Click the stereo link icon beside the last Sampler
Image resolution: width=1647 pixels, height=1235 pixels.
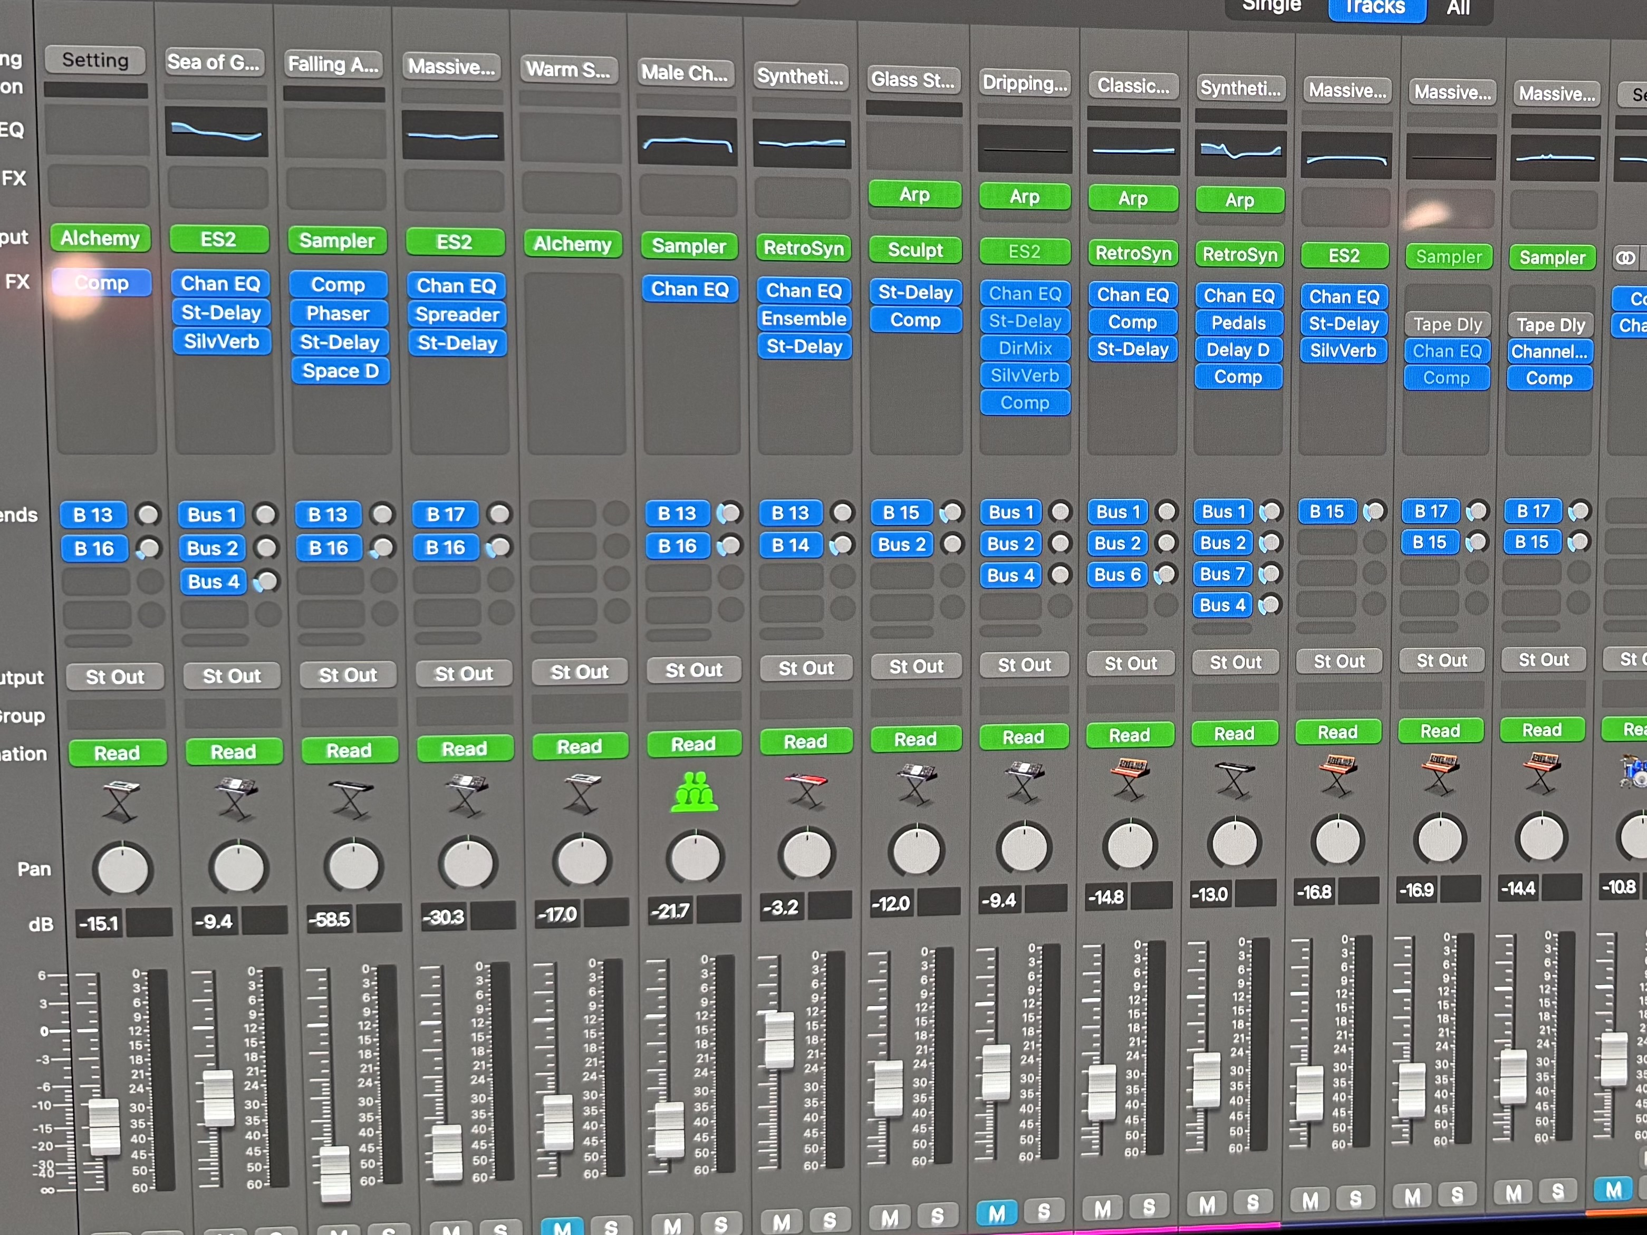(1625, 258)
